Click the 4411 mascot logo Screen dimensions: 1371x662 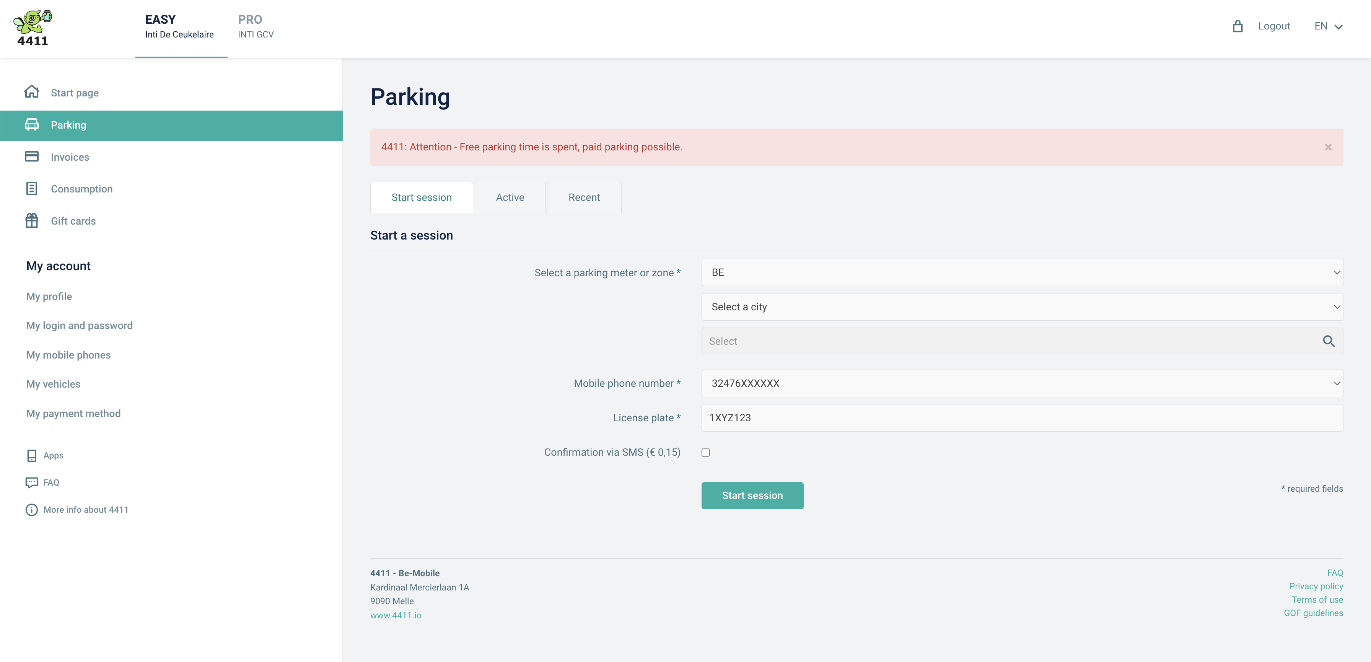33,28
